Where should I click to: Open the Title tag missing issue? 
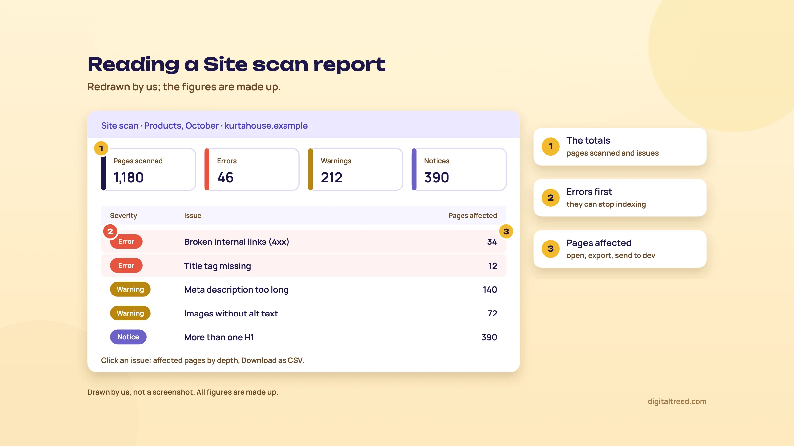click(x=217, y=266)
